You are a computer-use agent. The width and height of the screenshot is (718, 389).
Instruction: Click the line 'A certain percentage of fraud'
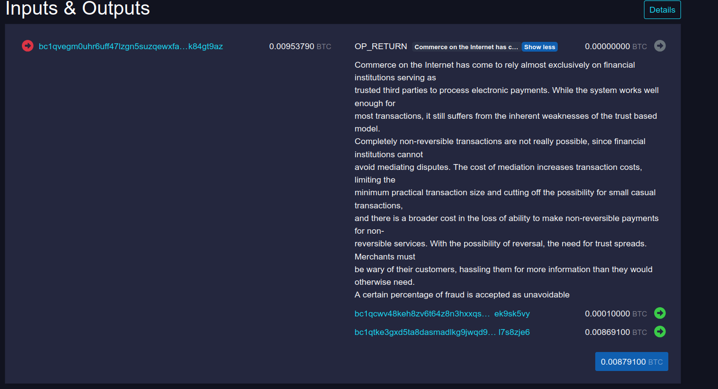[x=462, y=295]
